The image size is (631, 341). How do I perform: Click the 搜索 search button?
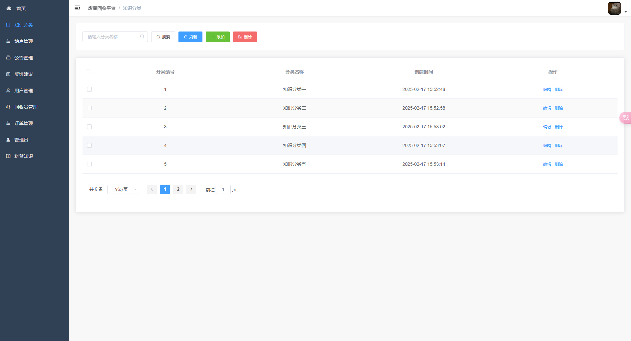163,37
